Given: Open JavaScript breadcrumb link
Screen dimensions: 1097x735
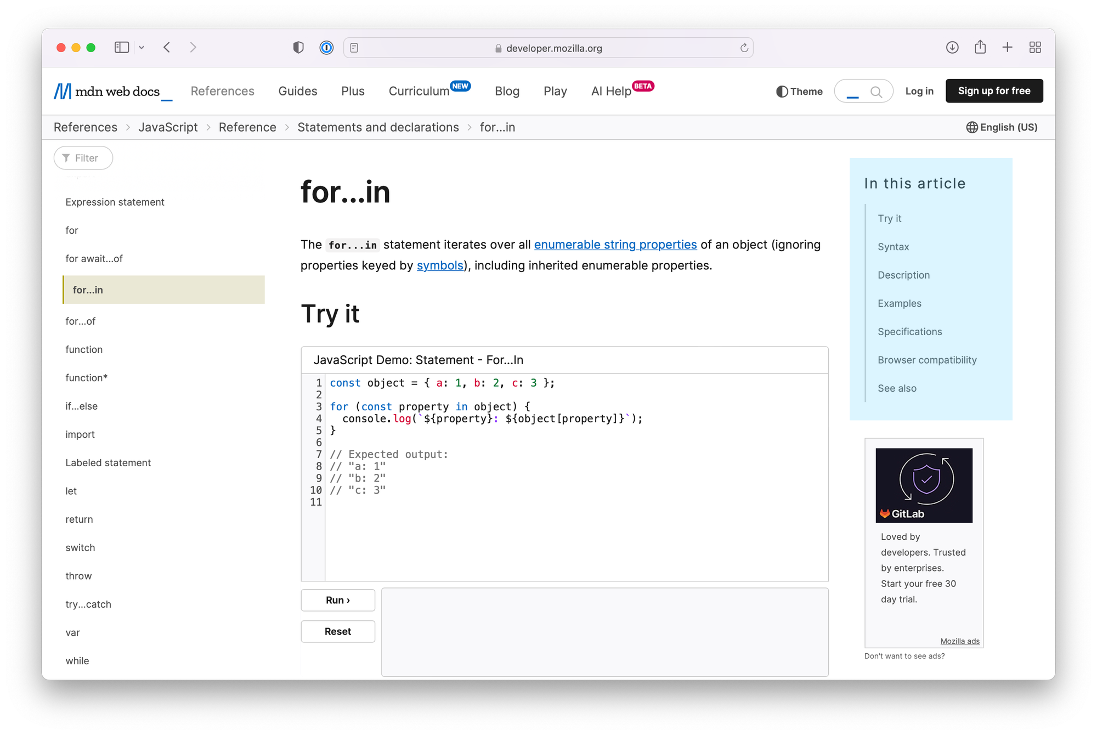Looking at the screenshot, I should pyautogui.click(x=168, y=127).
